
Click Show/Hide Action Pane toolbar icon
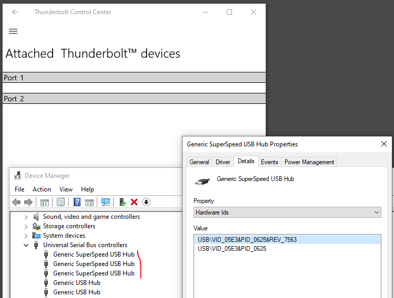(89, 202)
